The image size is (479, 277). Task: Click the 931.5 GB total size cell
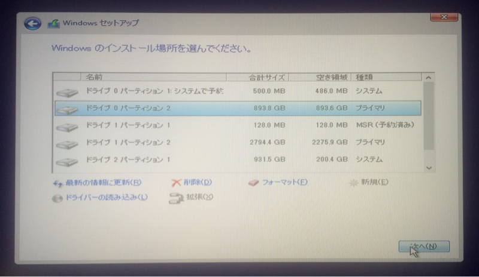click(x=269, y=159)
